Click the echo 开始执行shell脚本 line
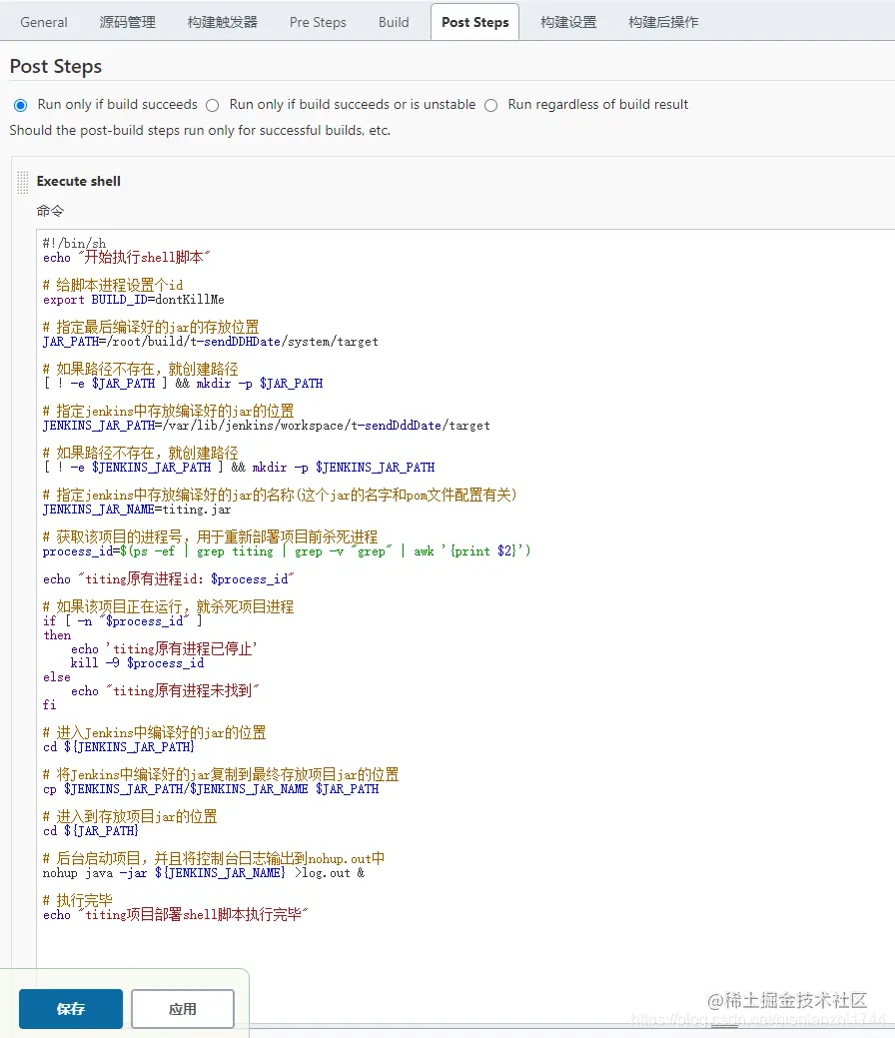Image resolution: width=895 pixels, height=1038 pixels. click(127, 258)
